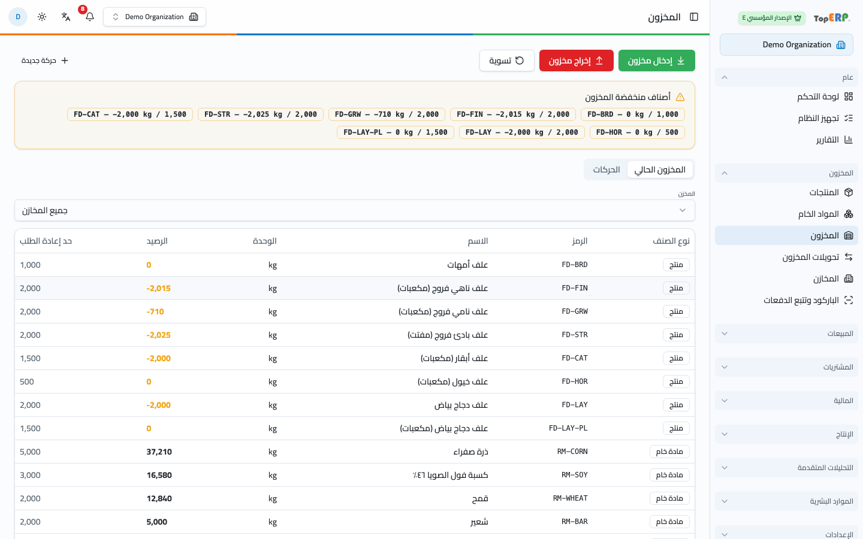The width and height of the screenshot is (863, 539).
Task: Click the TopERP logo
Action: tap(832, 18)
